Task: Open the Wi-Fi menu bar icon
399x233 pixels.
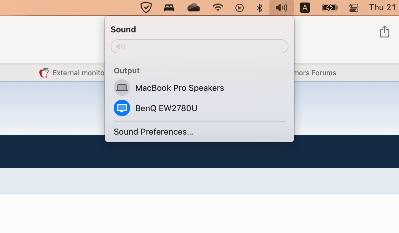Action: (218, 8)
